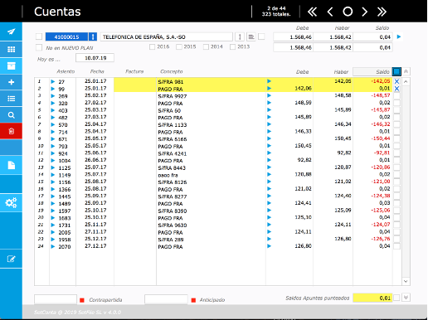
Task: Sort by Fecha column header
Action: coord(97,71)
